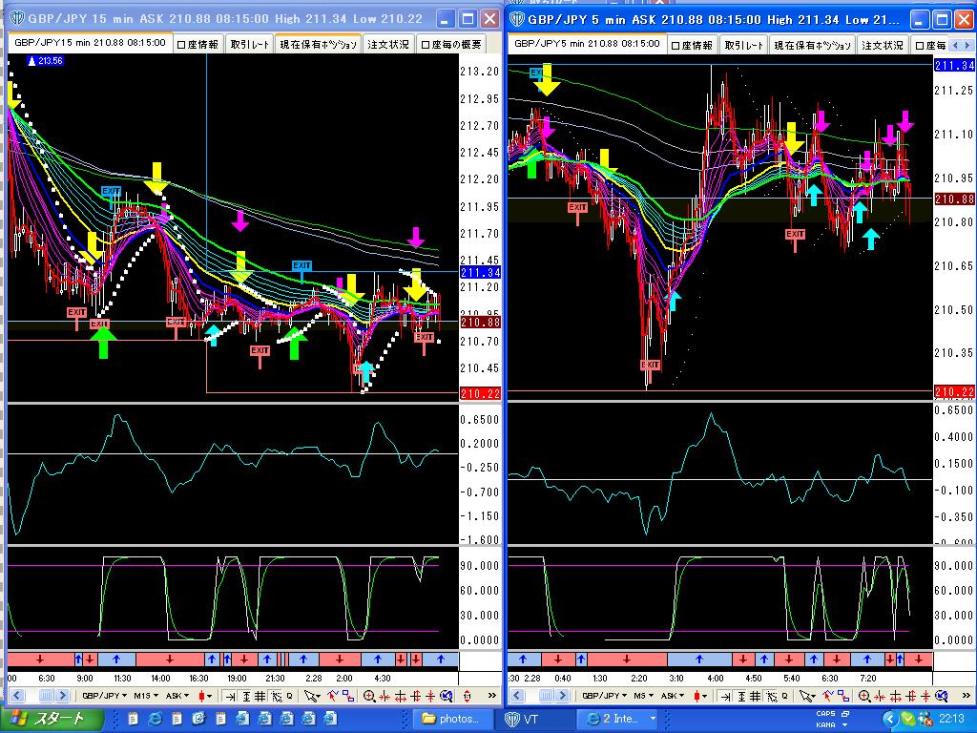The width and height of the screenshot is (977, 733).
Task: Select the GBP/JPY15 min tab in left window
Action: pyautogui.click(x=90, y=43)
